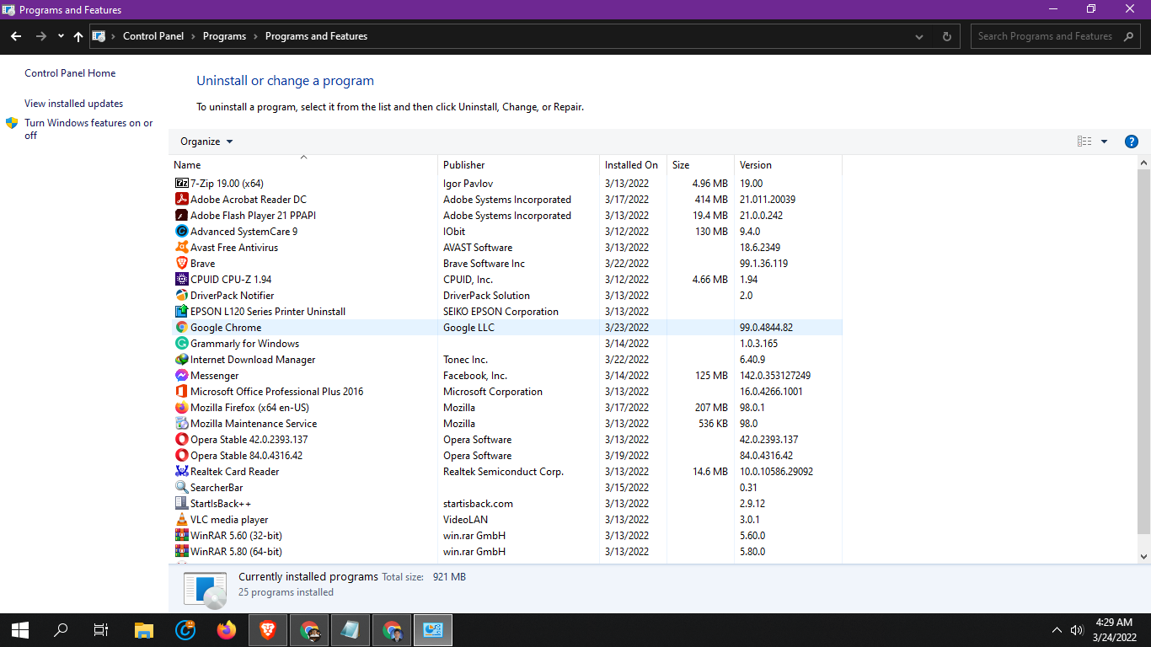Refresh the Programs and Features list
The image size is (1151, 647).
coord(947,36)
